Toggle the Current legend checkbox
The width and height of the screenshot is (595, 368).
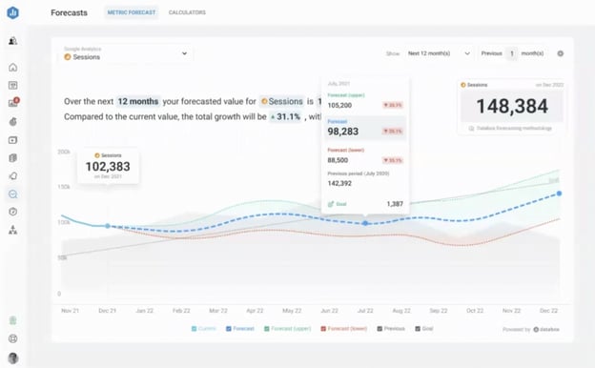[194, 329]
